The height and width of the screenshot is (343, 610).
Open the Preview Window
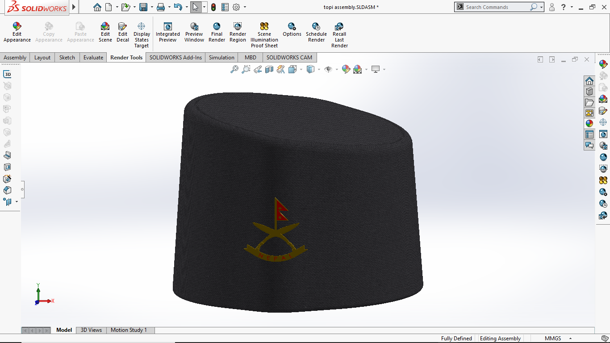[194, 33]
